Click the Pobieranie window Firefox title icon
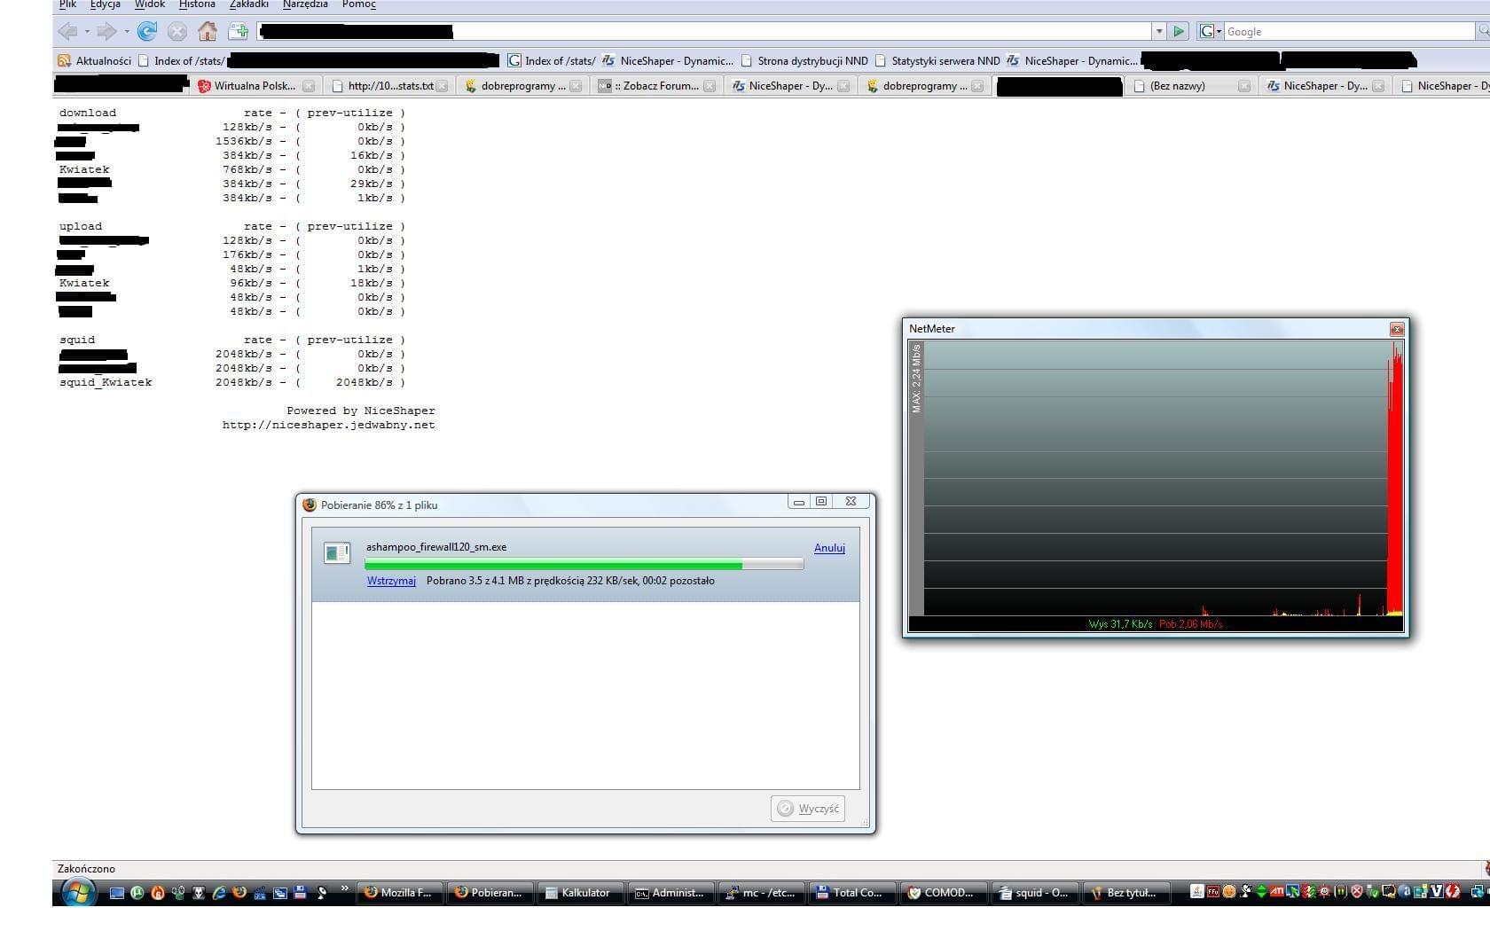1490x931 pixels. pyautogui.click(x=310, y=505)
